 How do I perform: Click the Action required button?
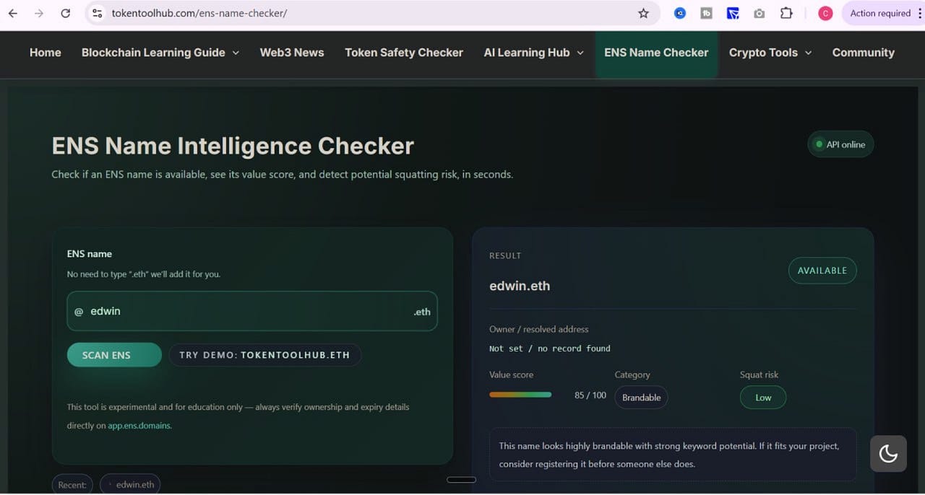pos(880,13)
